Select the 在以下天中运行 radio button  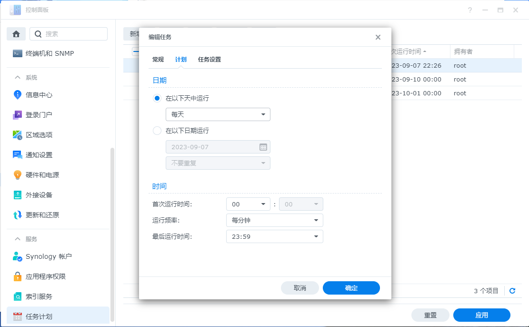pos(157,98)
